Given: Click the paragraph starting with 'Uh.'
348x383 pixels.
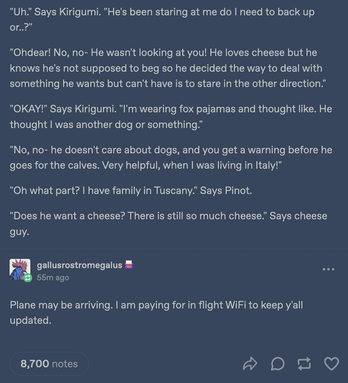Looking at the screenshot, I should click(161, 19).
